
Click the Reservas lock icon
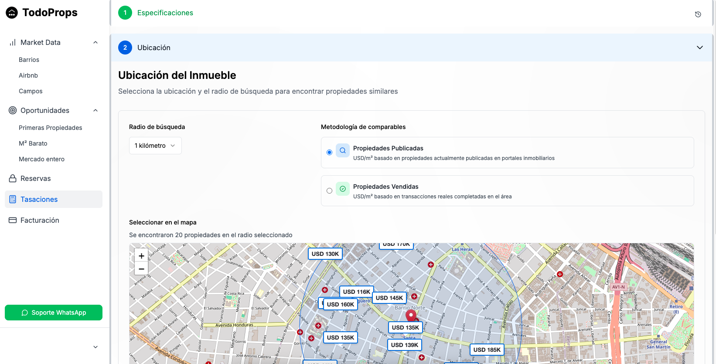13,178
